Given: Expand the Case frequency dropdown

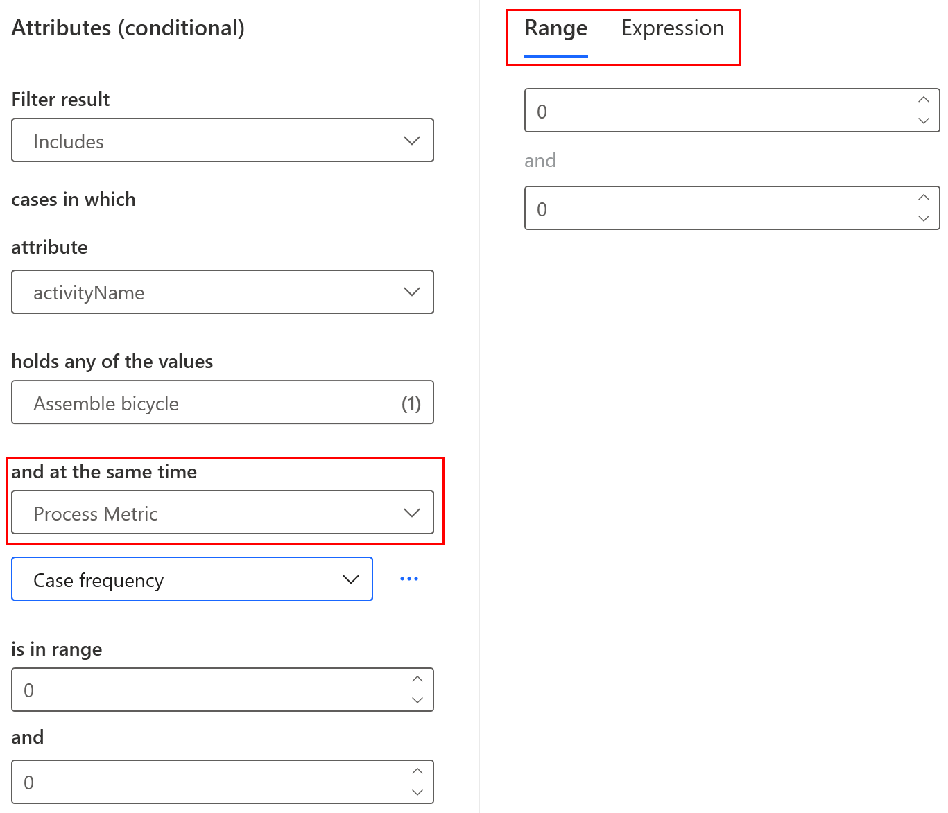Looking at the screenshot, I should (x=192, y=579).
